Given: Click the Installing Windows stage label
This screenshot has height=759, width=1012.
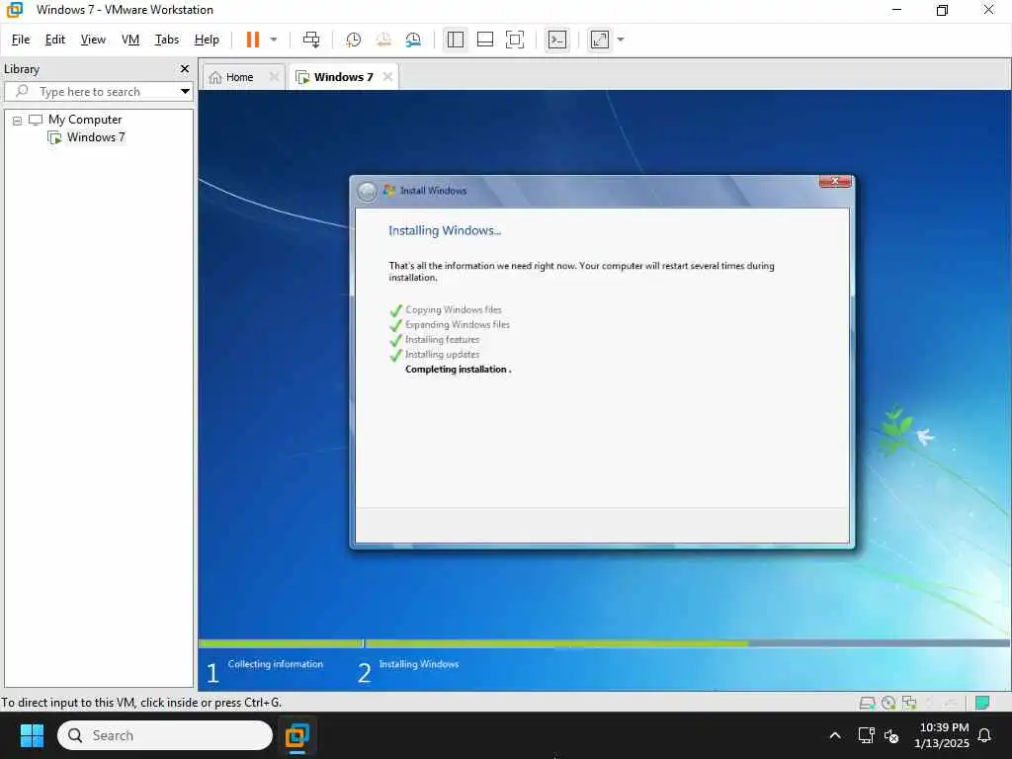Looking at the screenshot, I should coord(419,664).
